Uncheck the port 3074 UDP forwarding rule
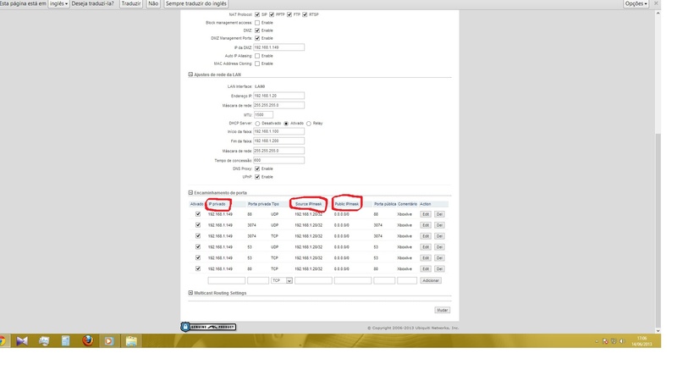Viewport: 677px width, 381px height. (x=198, y=225)
